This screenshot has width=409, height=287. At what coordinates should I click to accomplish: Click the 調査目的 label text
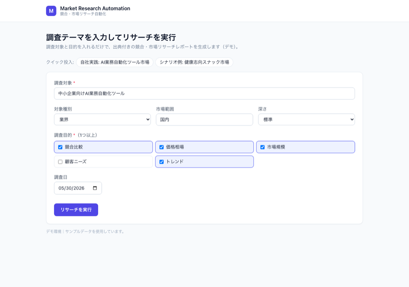click(x=63, y=135)
